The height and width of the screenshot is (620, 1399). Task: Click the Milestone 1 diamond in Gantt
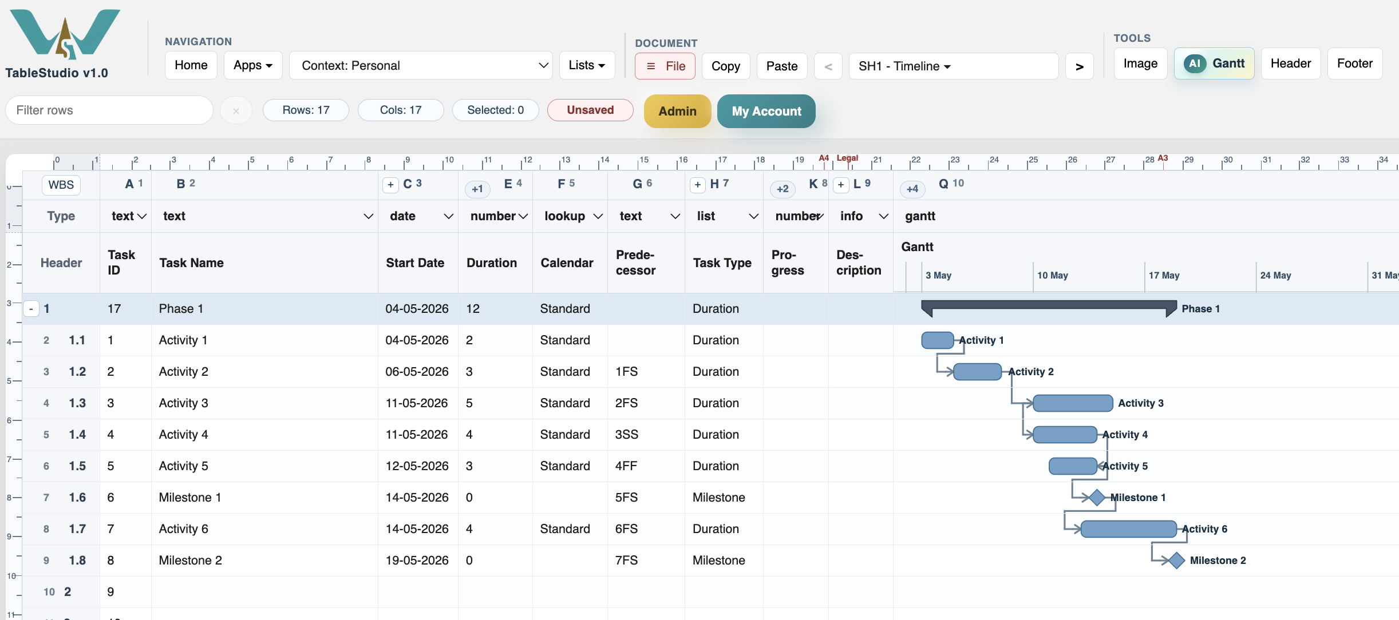click(x=1097, y=498)
